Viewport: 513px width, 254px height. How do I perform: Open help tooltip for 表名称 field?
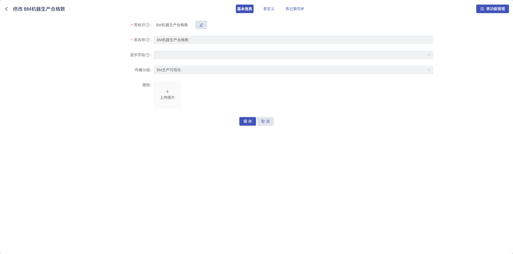coord(148,40)
